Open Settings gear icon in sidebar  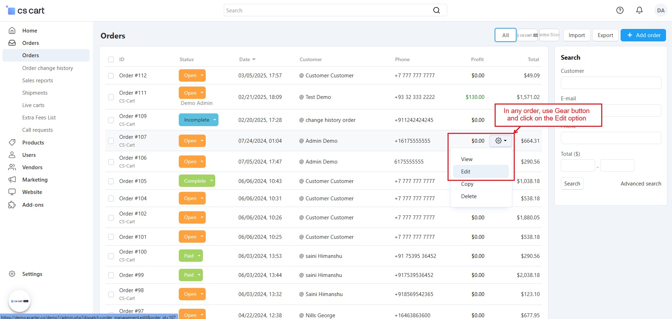(x=12, y=274)
